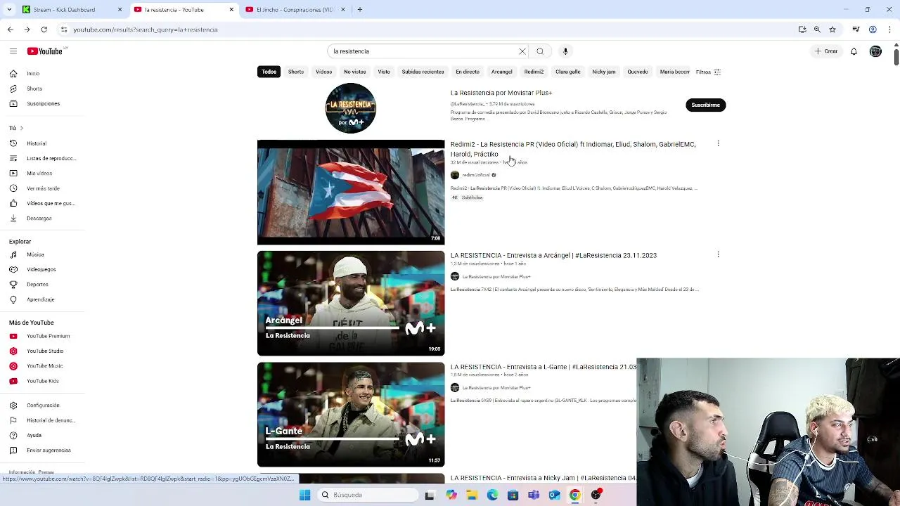Play the Arcángel interview thumbnail
Screen dimensions: 900x506
pos(351,304)
